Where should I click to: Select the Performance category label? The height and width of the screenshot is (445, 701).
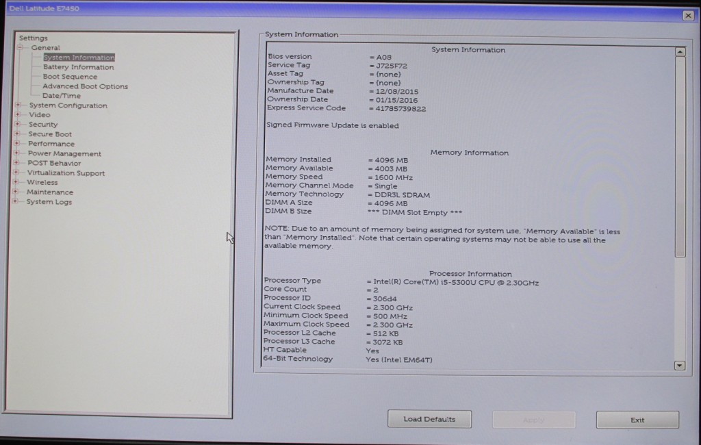(51, 144)
